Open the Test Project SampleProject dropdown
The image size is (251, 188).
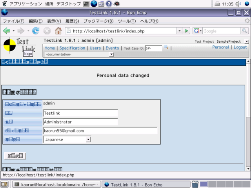point(247,42)
